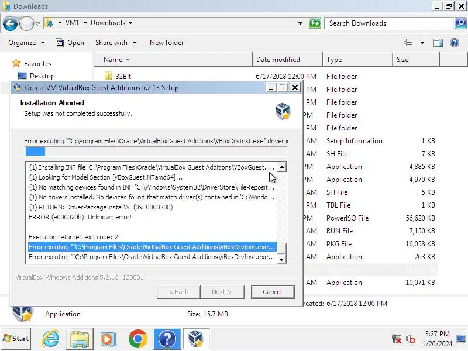Open the Organize menu
The image size is (468, 351).
point(26,43)
